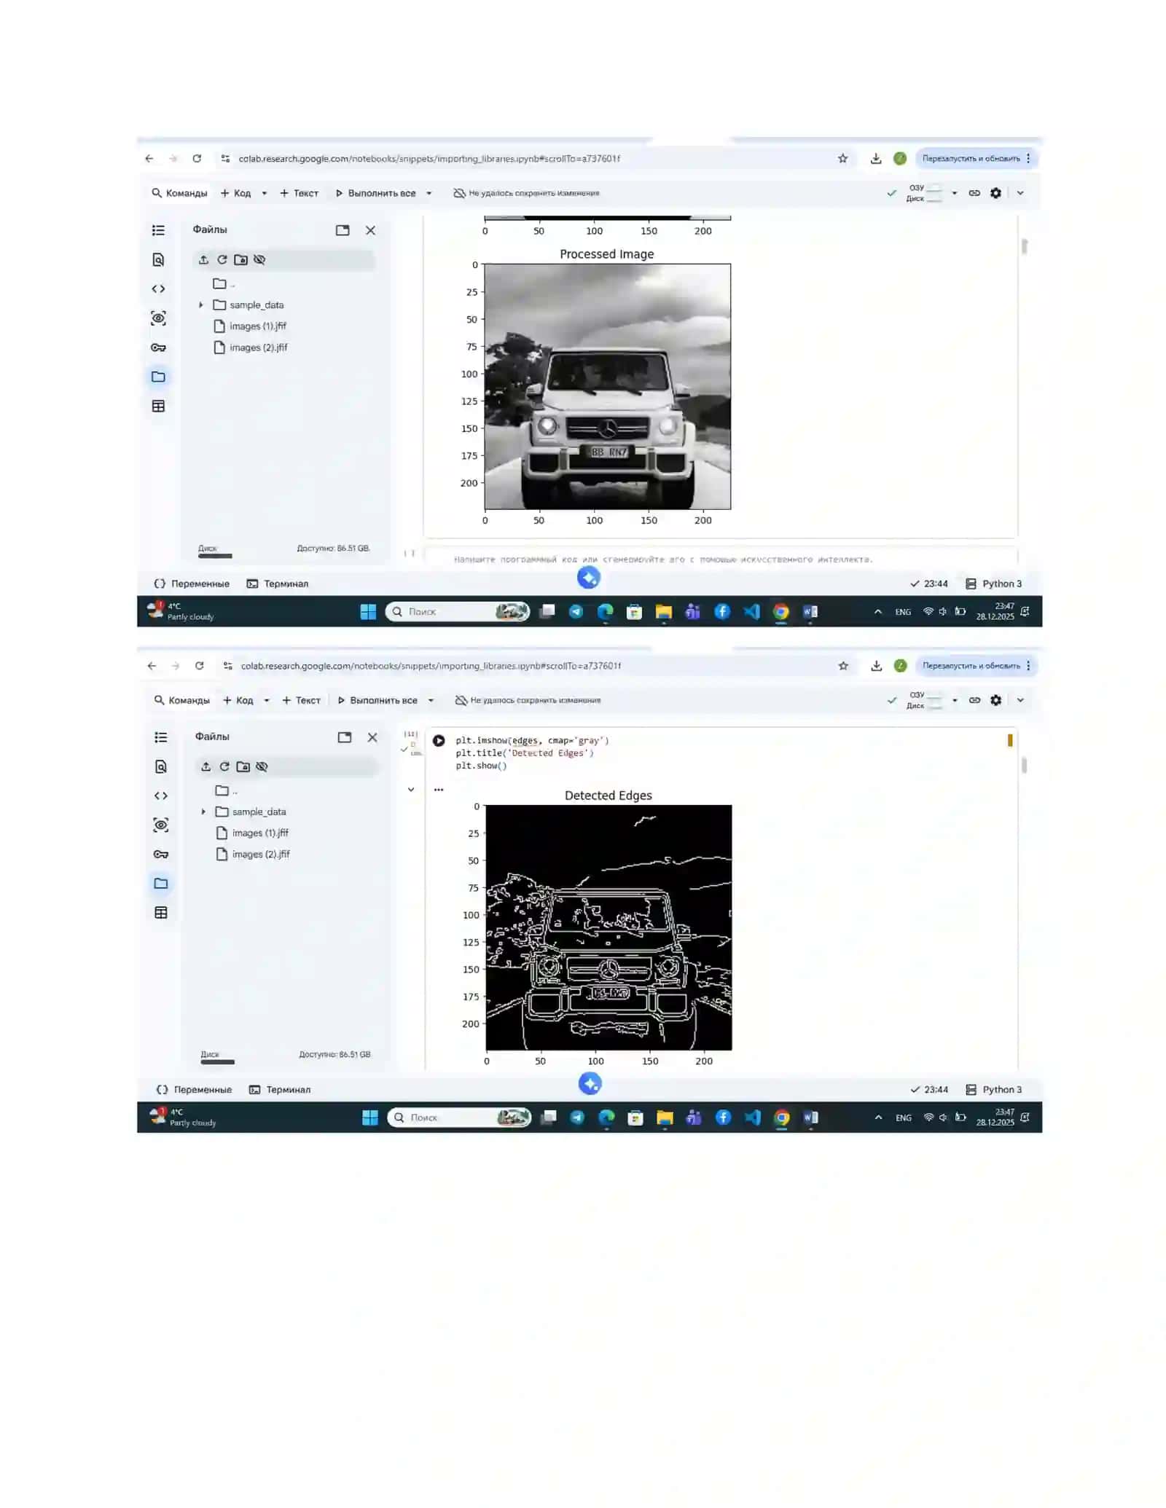
Task: Close the Files panel in top screenshot
Action: click(370, 230)
